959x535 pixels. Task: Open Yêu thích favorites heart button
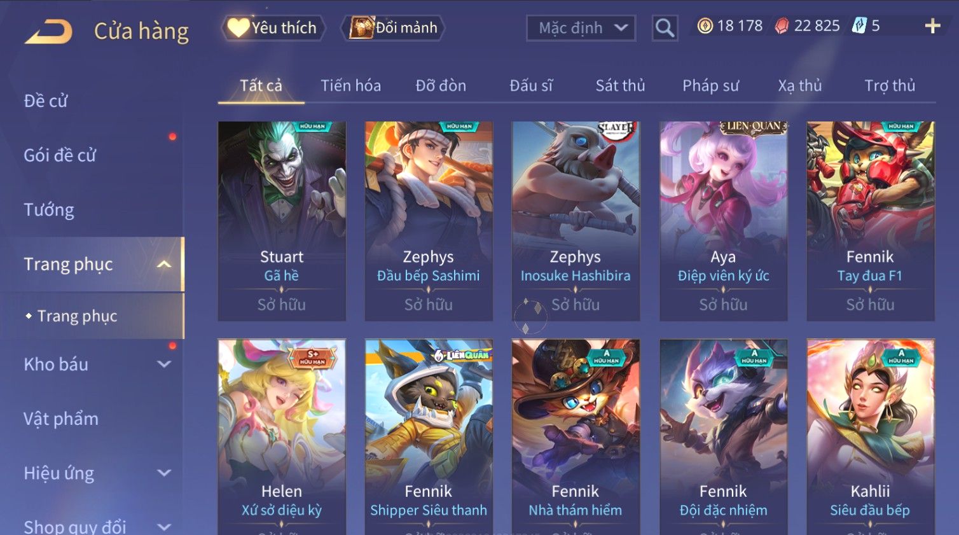[x=273, y=28]
